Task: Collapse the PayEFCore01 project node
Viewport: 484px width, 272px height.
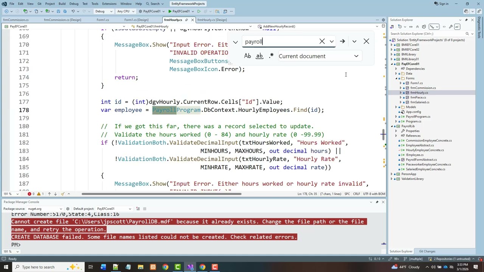Action: tap(392, 64)
